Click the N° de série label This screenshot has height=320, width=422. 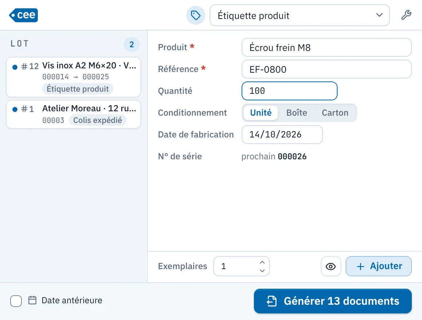pos(180,156)
